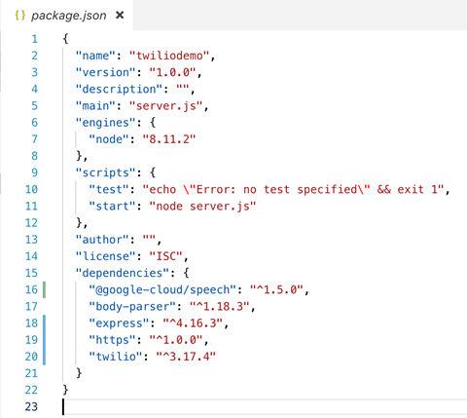Place cursor on "node server.js" start script
The image size is (467, 418).
click(202, 207)
